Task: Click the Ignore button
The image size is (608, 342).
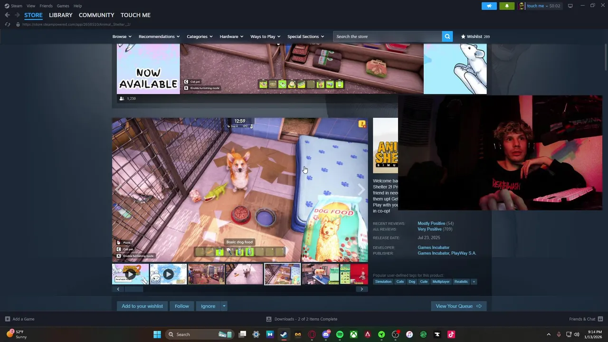Action: (x=208, y=306)
